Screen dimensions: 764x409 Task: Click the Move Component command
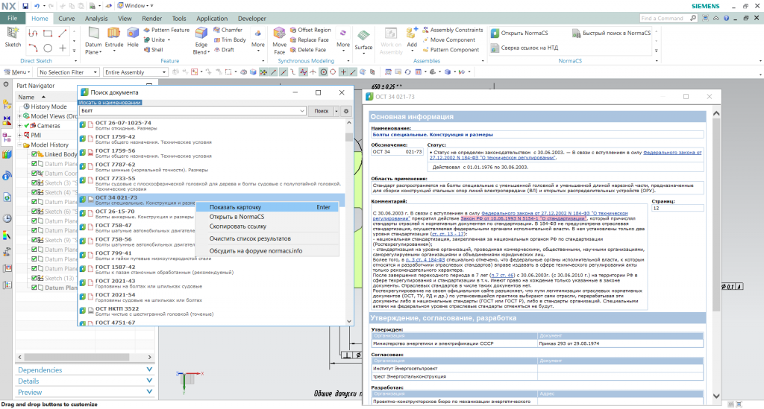pos(448,39)
